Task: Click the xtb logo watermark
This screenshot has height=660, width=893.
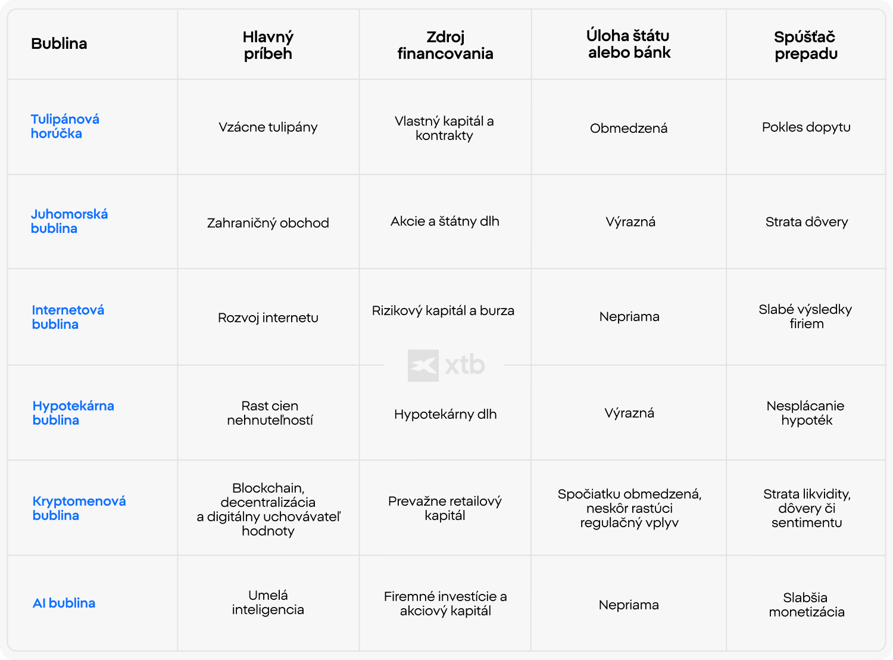Action: click(x=447, y=365)
